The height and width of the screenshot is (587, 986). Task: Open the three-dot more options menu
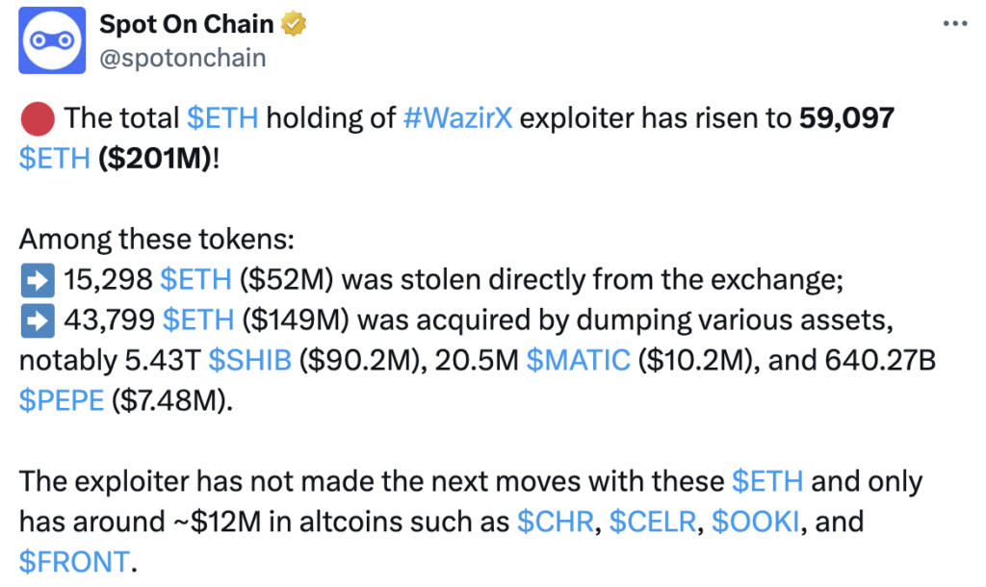[x=954, y=24]
